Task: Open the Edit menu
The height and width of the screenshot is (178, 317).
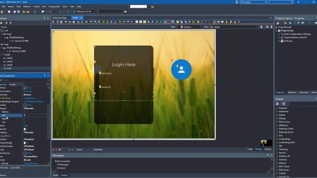Action: 3,6
